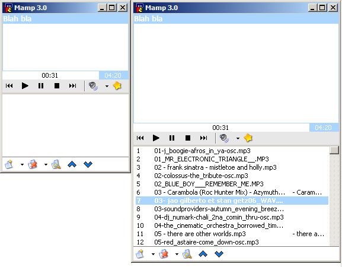Skip to next track in right window
The height and width of the screenshot is (267, 342).
[x=204, y=138]
